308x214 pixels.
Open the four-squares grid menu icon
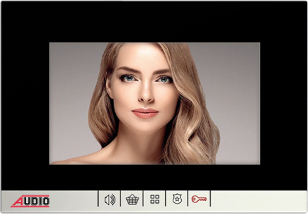[x=155, y=199]
